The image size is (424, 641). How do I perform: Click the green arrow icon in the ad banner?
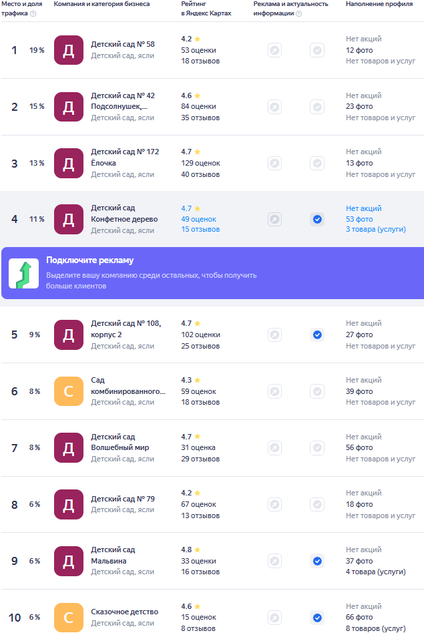coord(24,274)
